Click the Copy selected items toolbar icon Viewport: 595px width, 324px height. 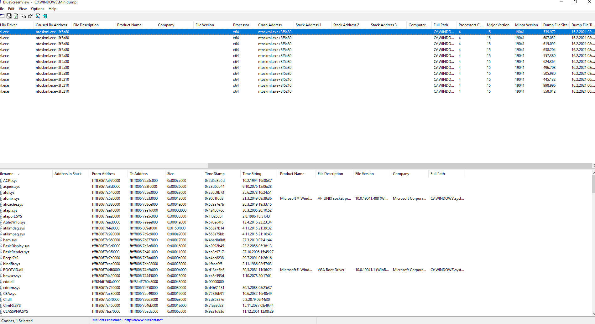tap(23, 16)
